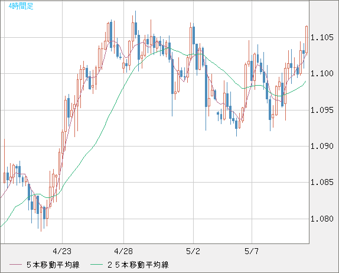Click the green 25-period average legend line

pyautogui.click(x=96, y=265)
